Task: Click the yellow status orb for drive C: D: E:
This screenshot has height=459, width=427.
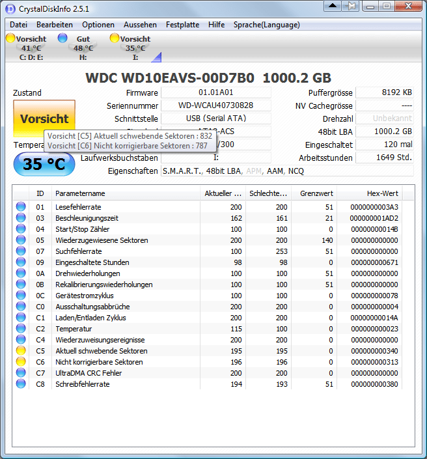Action: 10,38
